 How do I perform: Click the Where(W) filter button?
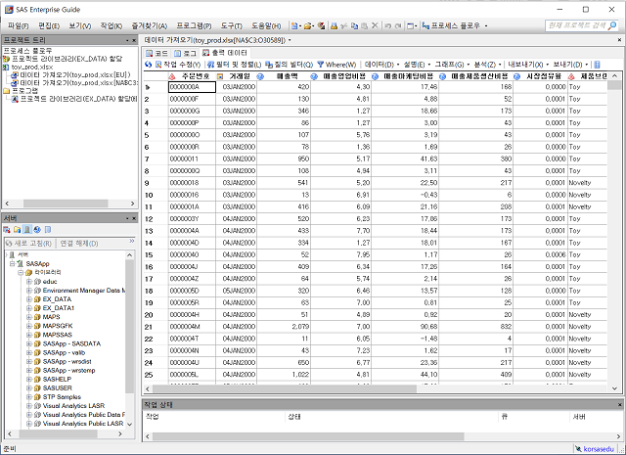pos(336,65)
